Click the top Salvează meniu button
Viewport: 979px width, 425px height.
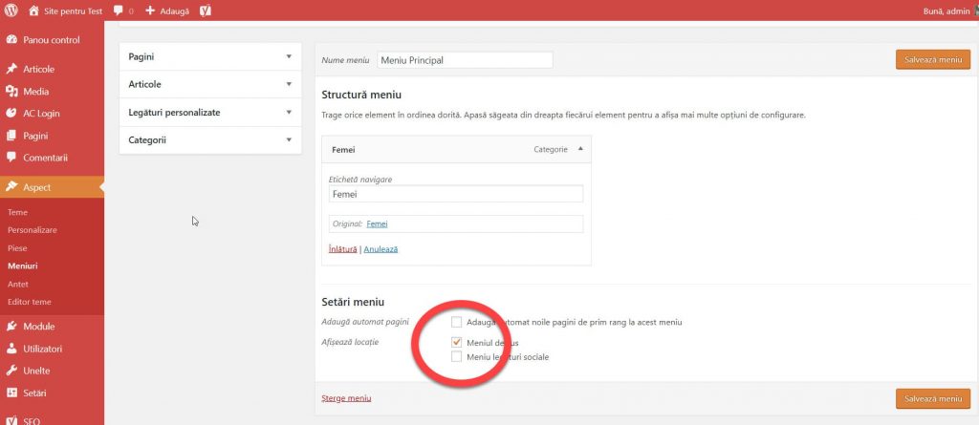pos(932,59)
